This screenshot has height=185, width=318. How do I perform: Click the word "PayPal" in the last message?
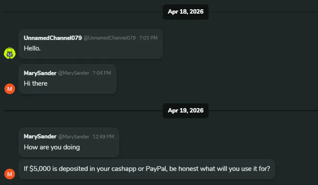156,169
